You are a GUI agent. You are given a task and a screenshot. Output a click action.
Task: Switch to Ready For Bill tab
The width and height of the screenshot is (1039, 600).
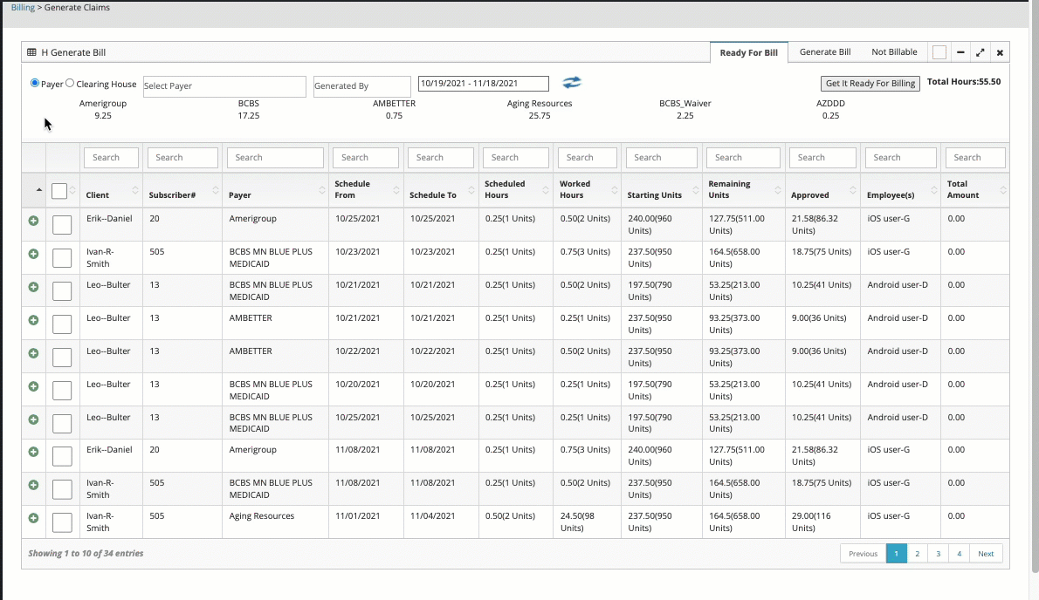tap(749, 53)
